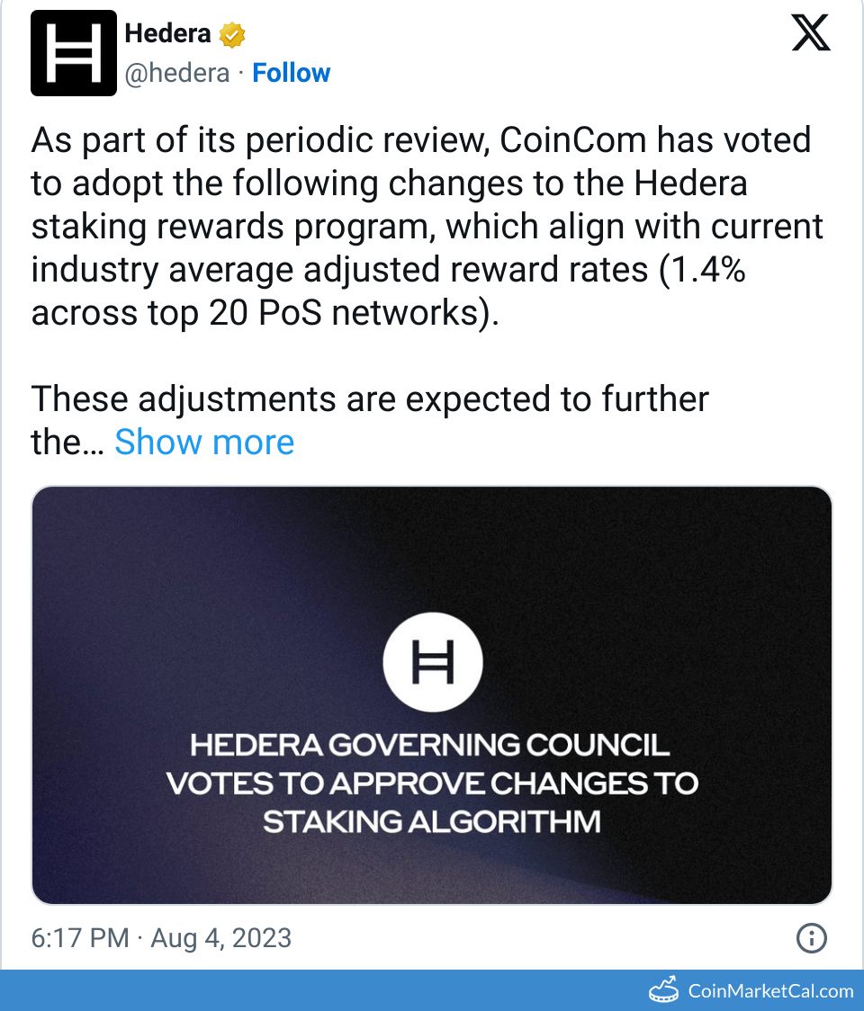Click the @hedera handle

coord(177,73)
